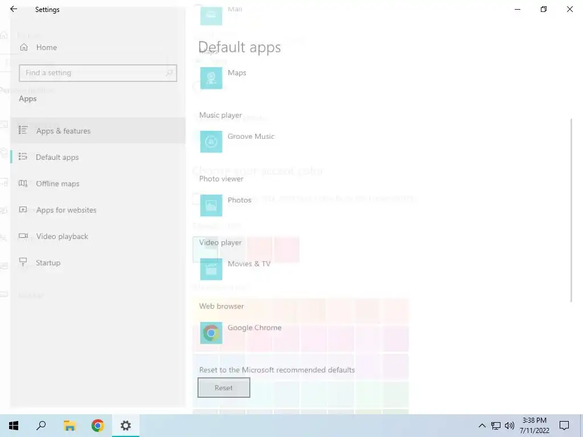Viewport: 583px width, 437px height.
Task: Close the Settings window
Action: coord(569,9)
